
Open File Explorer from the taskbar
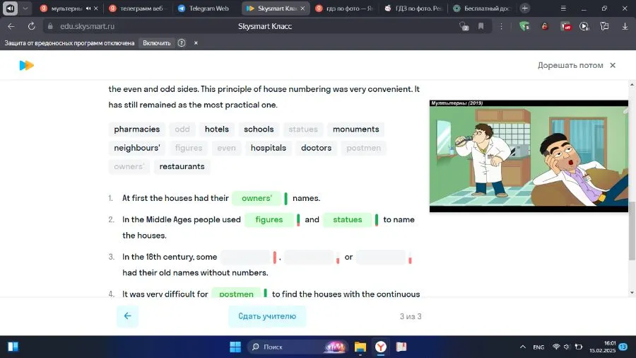[360, 347]
